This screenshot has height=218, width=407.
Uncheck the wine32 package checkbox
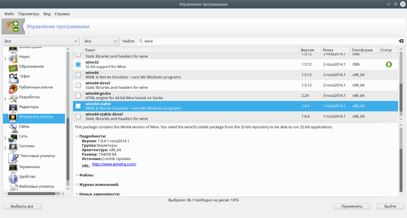[78, 64]
